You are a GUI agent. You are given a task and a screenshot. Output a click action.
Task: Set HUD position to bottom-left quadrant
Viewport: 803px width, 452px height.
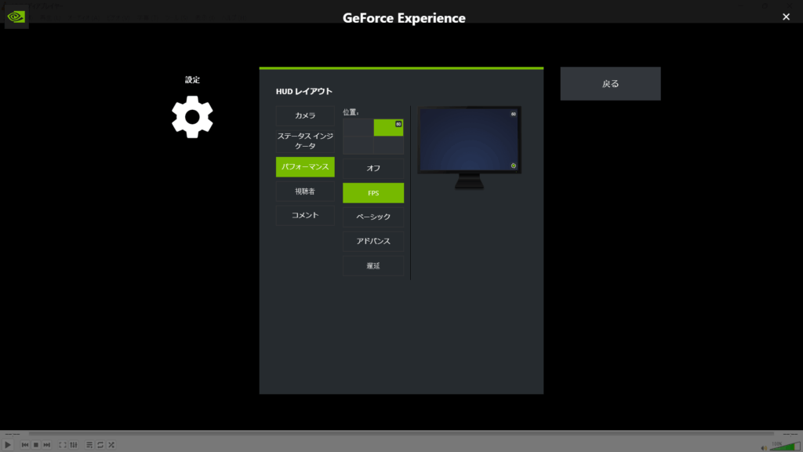(358, 145)
